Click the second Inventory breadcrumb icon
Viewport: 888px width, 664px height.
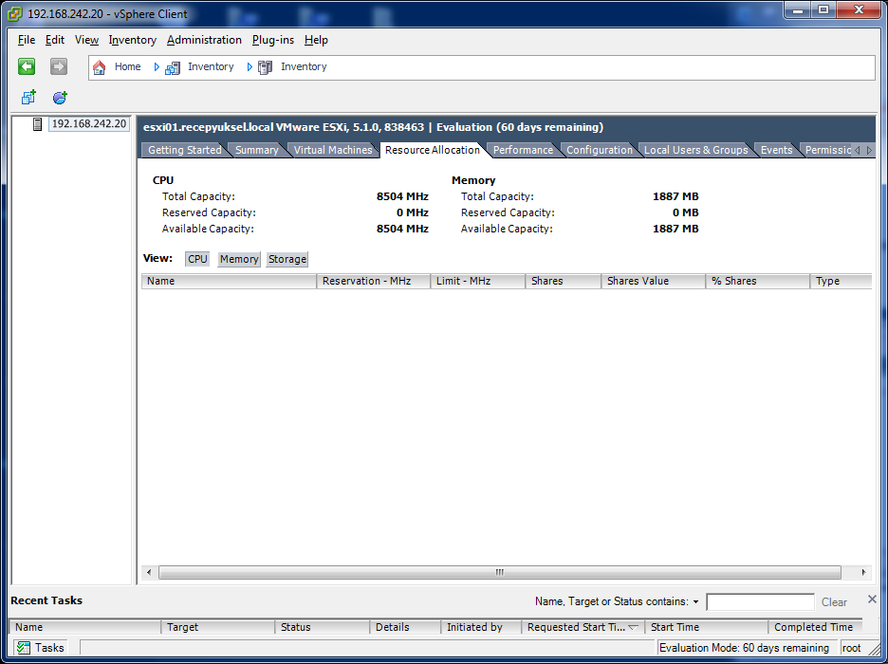pyautogui.click(x=265, y=68)
